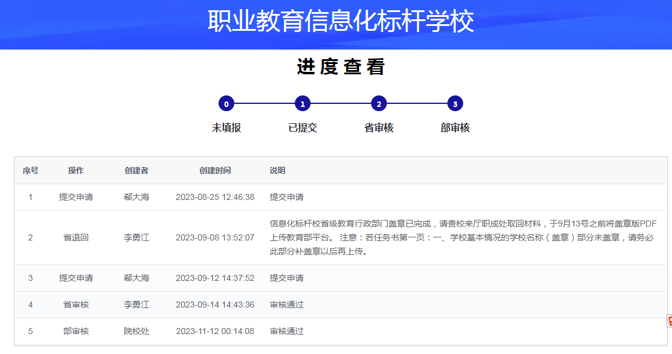This screenshot has width=672, height=354.
Task: Select the 省退回 operation in row 2
Action: [76, 237]
